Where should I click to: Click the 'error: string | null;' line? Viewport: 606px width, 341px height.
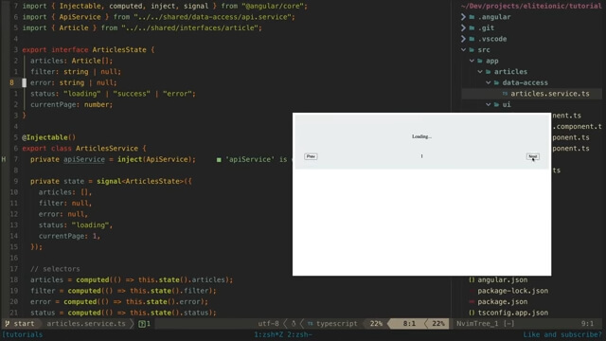[74, 82]
